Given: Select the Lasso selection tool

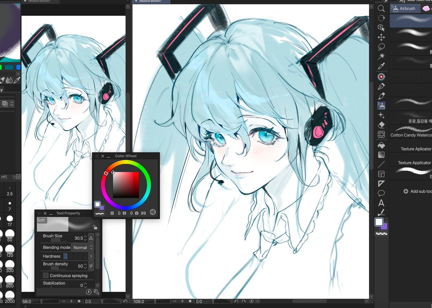Looking at the screenshot, I should pyautogui.click(x=381, y=47).
